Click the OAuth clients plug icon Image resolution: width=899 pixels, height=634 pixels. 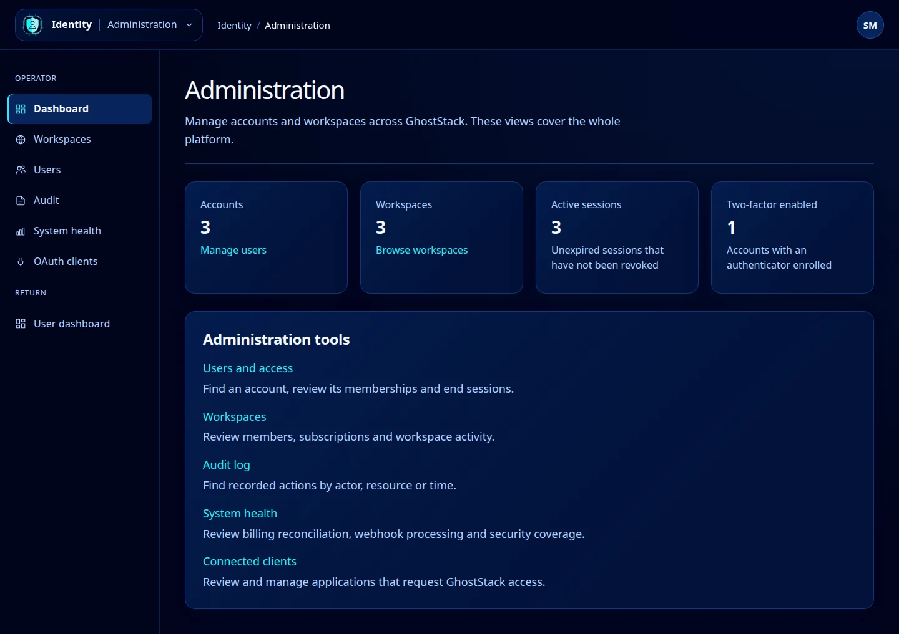tap(21, 262)
